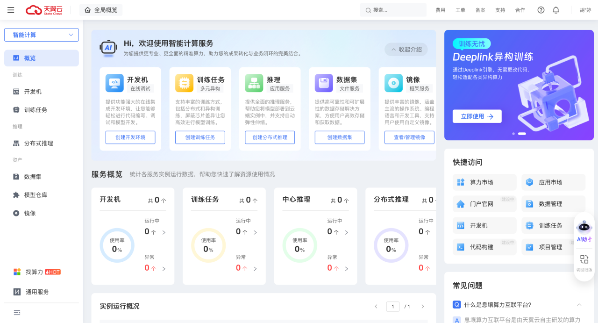This screenshot has width=598, height=323.
Task: Click the 应用市场 quick access icon
Action: pyautogui.click(x=529, y=182)
